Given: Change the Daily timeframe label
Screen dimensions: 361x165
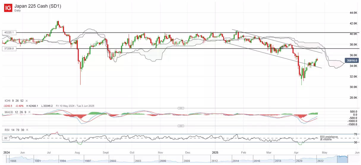Looking at the screenshot, I should tap(18, 10).
